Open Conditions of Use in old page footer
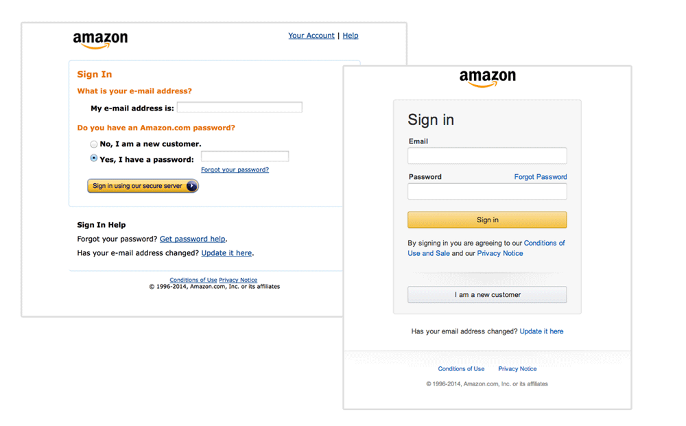This screenshot has width=686, height=426. click(193, 280)
